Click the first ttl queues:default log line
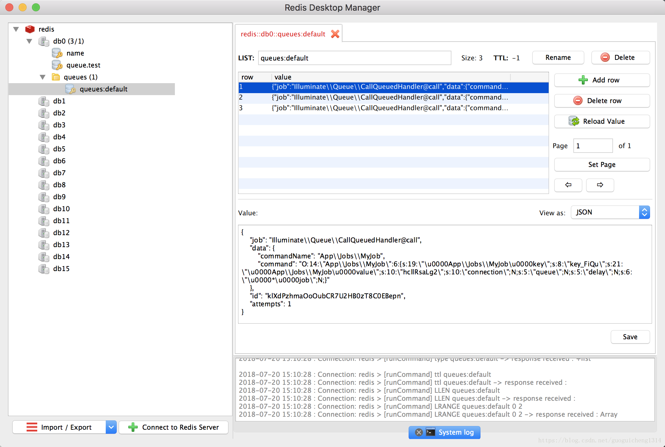Screen dimensions: 665x447 (365, 374)
